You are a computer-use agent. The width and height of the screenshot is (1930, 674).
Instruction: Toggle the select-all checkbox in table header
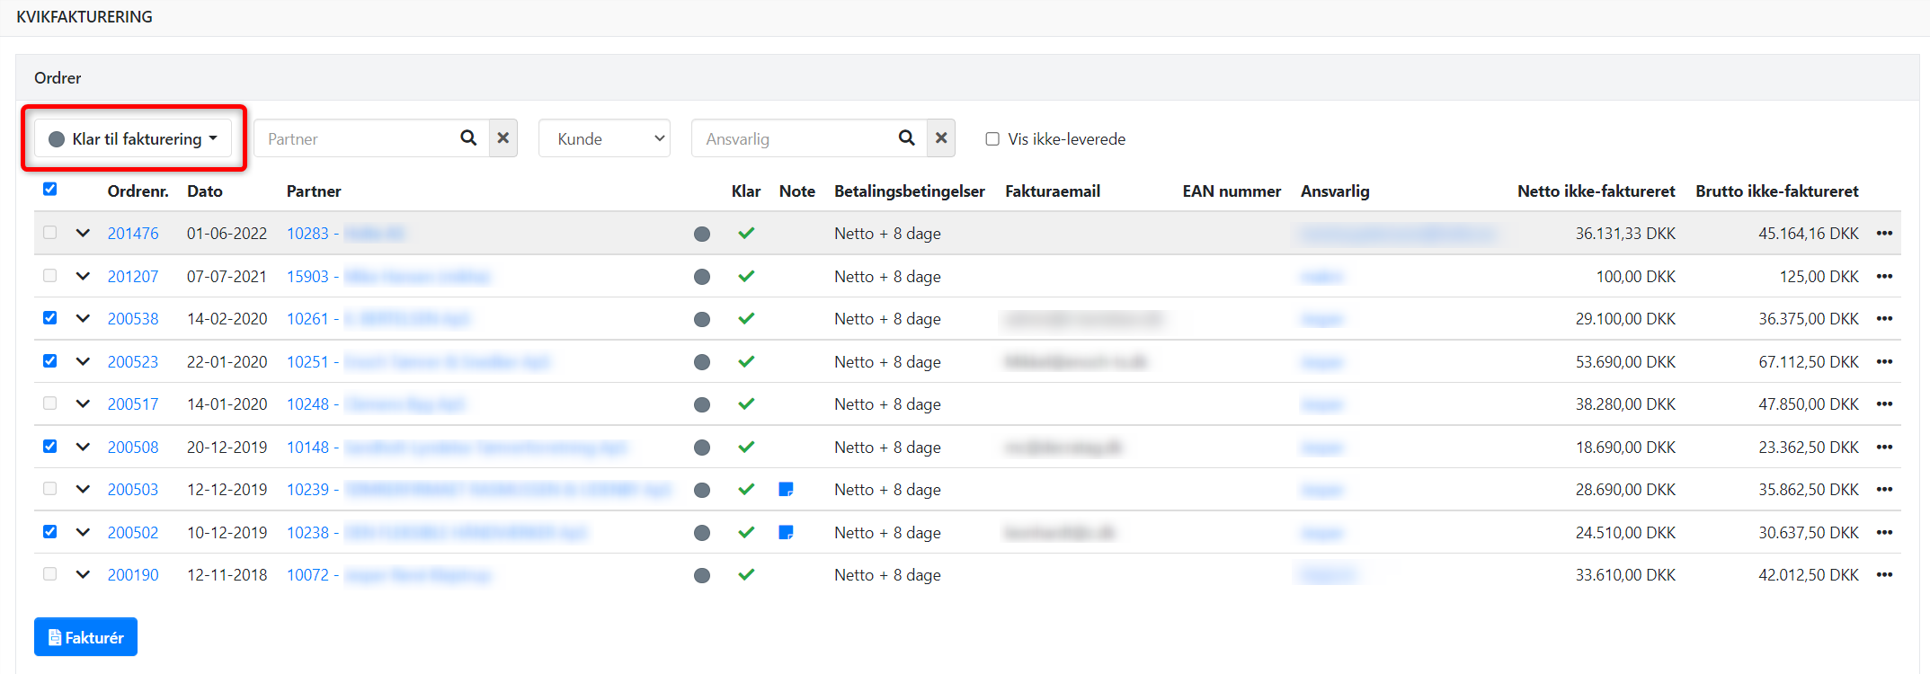[50, 189]
